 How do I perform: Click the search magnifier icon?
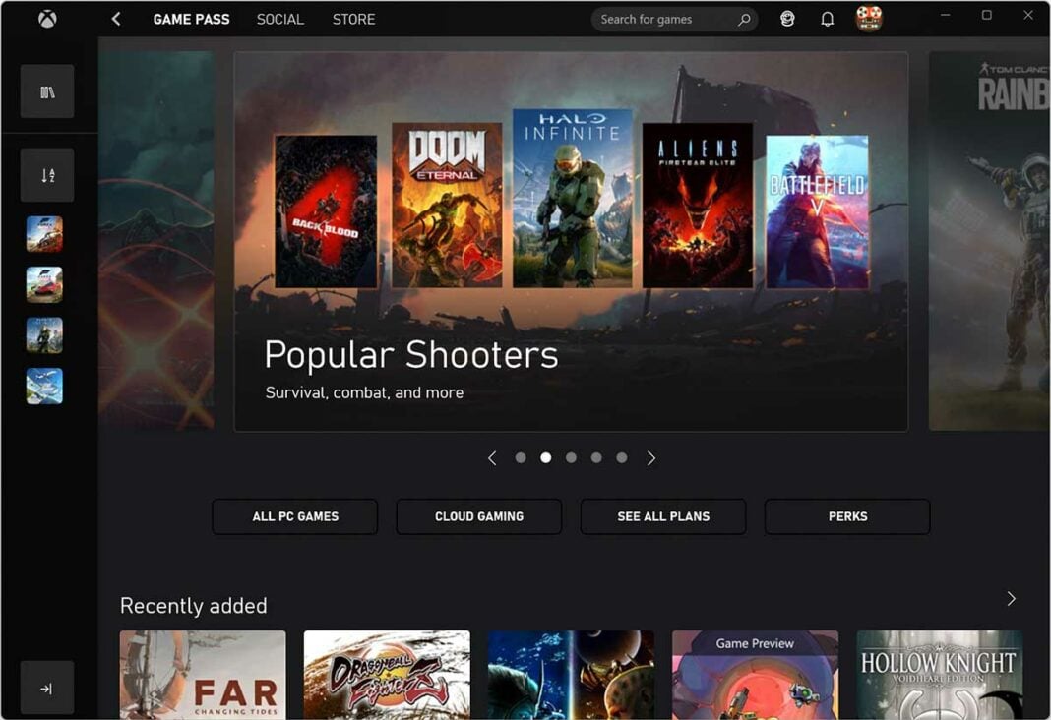(x=743, y=19)
